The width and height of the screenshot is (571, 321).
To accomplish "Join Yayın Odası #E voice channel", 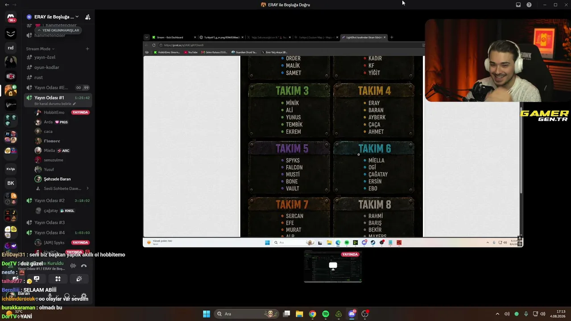I will [x=58, y=87].
